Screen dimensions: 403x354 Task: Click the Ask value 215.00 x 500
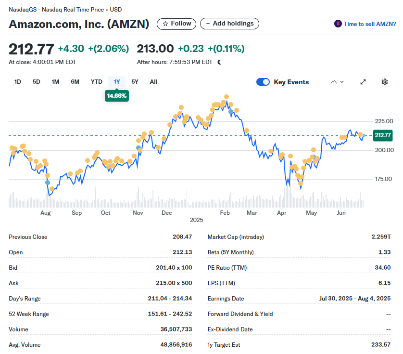coord(174,283)
